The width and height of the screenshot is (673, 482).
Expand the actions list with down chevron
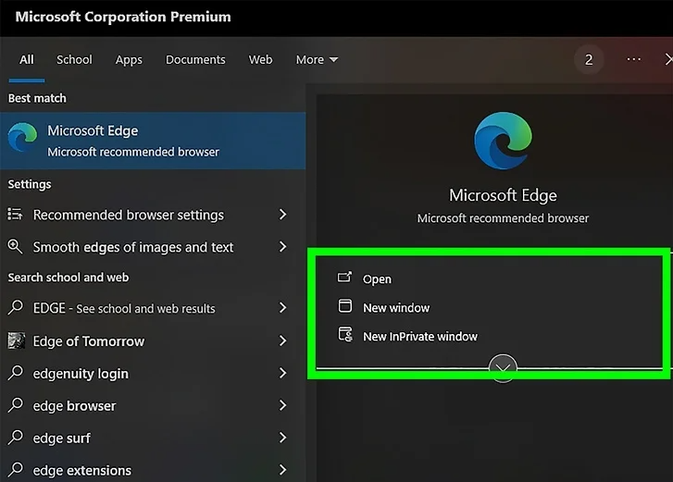tap(503, 369)
